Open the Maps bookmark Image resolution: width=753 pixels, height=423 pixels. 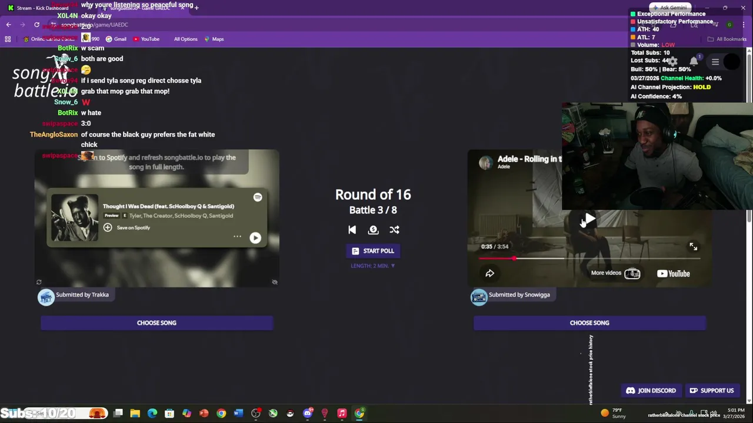214,39
